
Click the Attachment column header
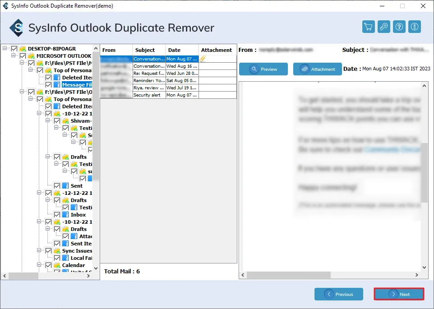pos(217,50)
